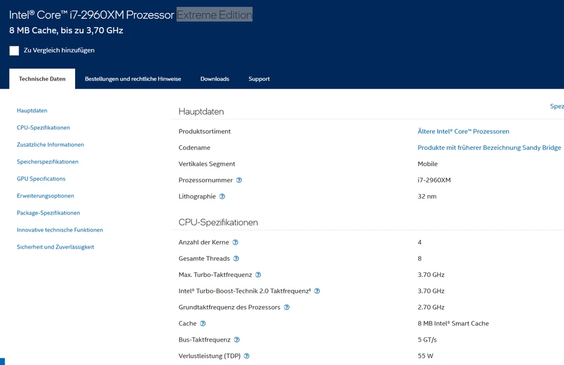This screenshot has width=564, height=365.
Task: Open help for Grundtaktfrequenz des Prozessors
Action: [286, 307]
